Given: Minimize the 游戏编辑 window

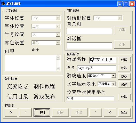Looking at the screenshot, I should [120, 4].
